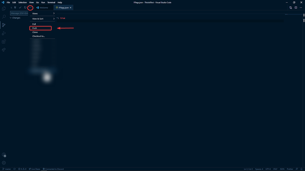Click the 'true' value in the editor
The height and width of the screenshot is (171, 305).
tap(63, 18)
